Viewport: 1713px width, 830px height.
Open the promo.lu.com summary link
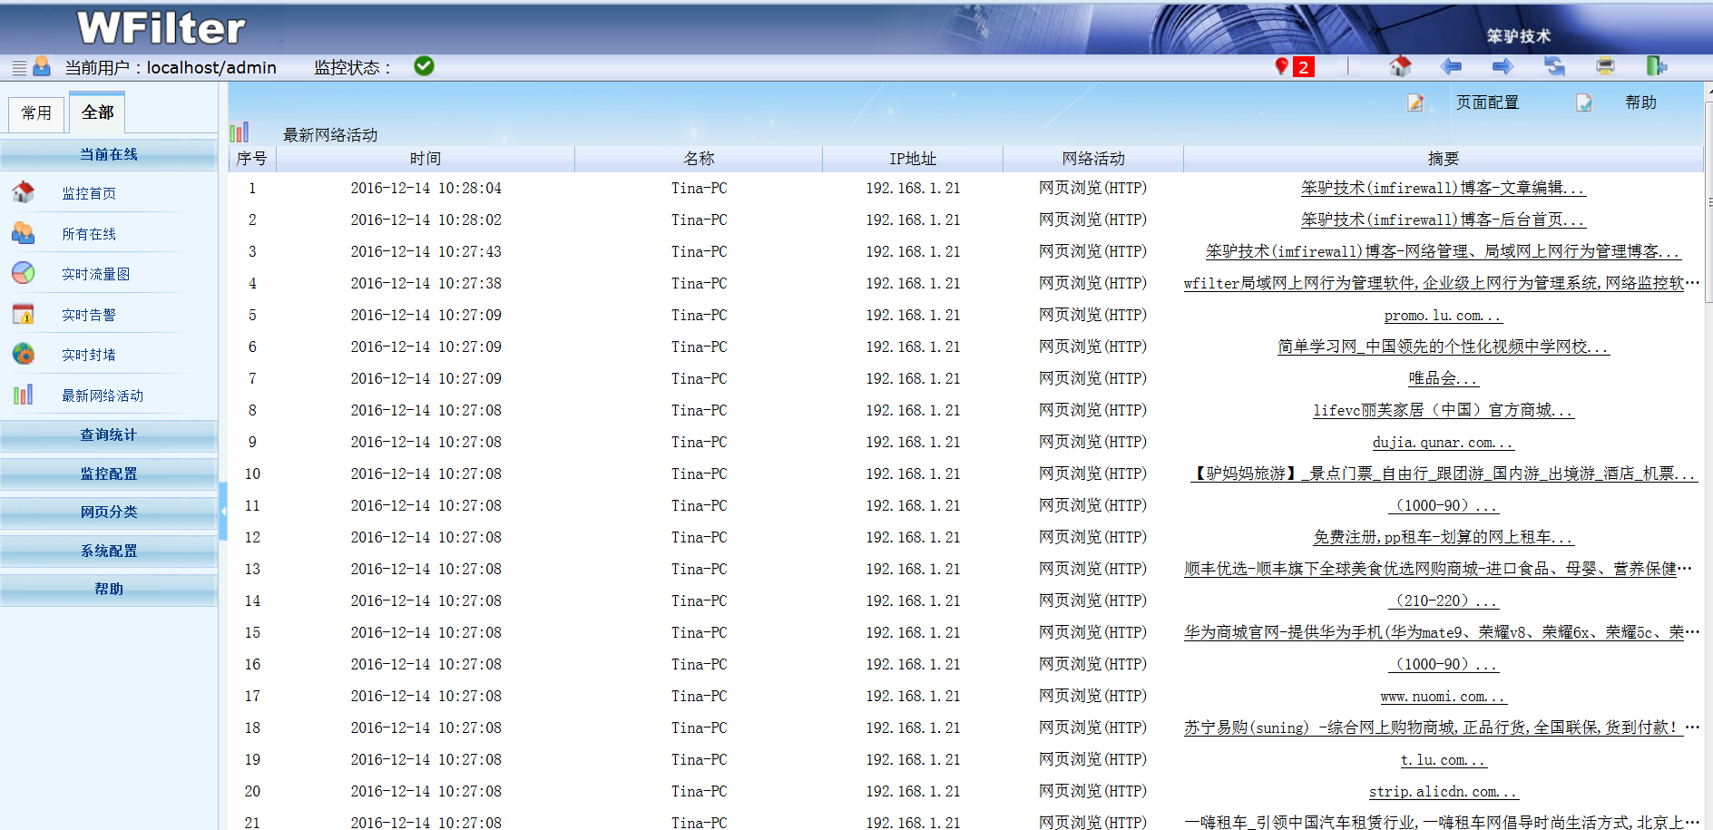tap(1442, 316)
